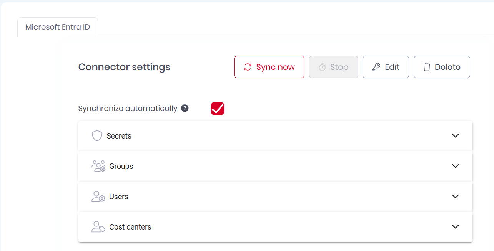Click the wrench icon on Edit
The width and height of the screenshot is (494, 251).
coord(376,67)
